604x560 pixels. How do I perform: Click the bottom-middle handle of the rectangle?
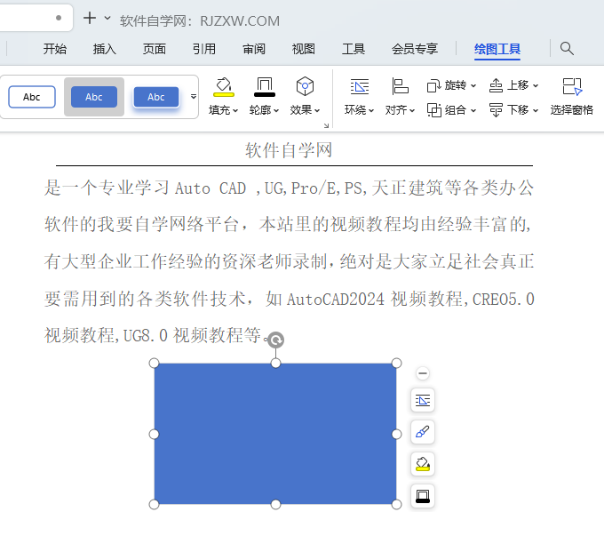click(276, 505)
